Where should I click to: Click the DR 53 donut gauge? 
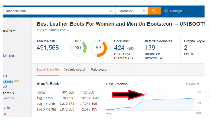[x=98, y=48]
